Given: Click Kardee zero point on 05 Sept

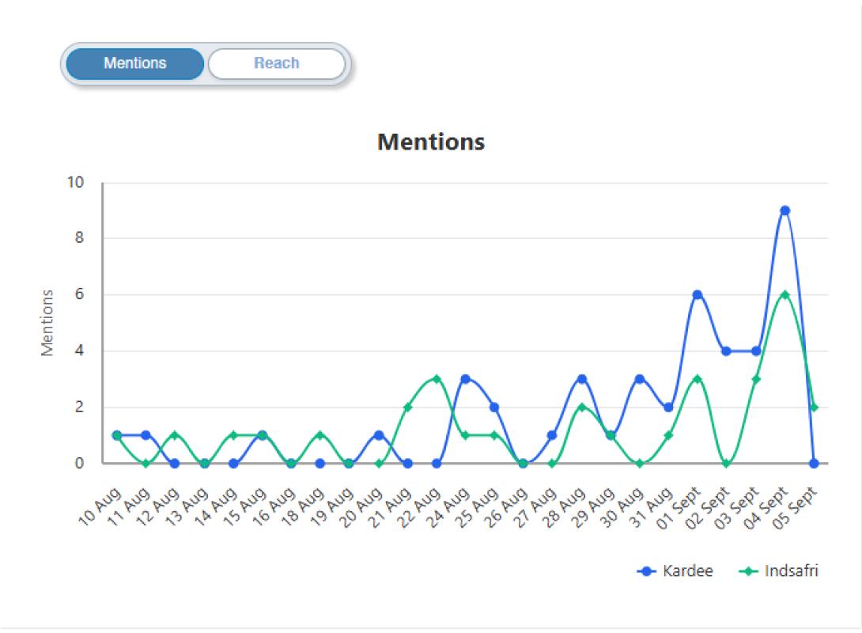Looking at the screenshot, I should (x=814, y=464).
